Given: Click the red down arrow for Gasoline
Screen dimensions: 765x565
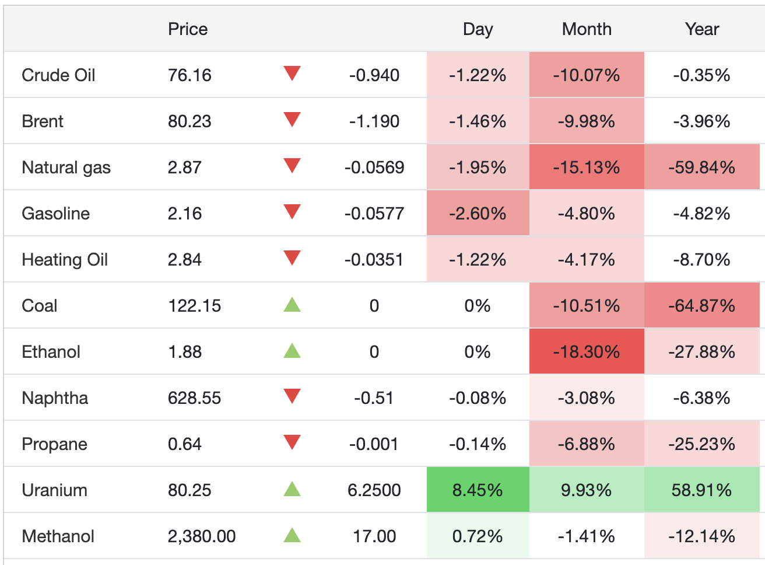Looking at the screenshot, I should 292,212.
